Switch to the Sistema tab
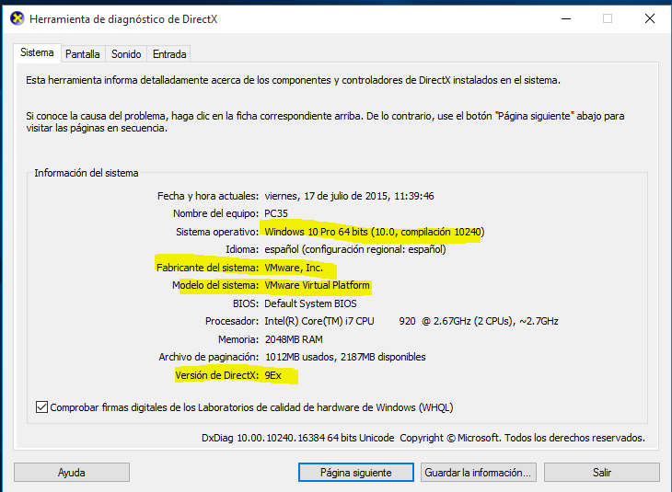Image resolution: width=672 pixels, height=492 pixels. click(37, 52)
